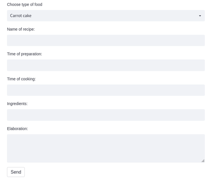
Task: Place the cursor in the Elaboration text area
Action: [106, 148]
